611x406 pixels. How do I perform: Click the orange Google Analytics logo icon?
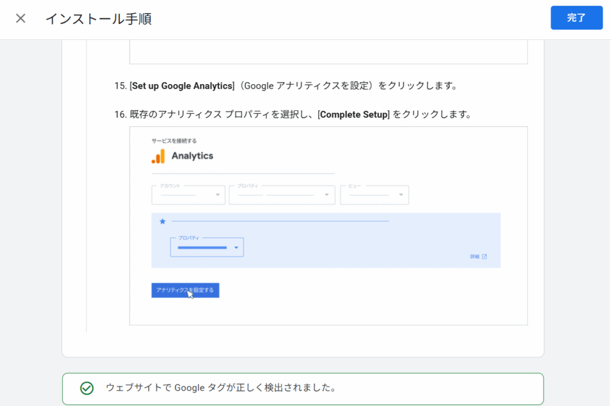pyautogui.click(x=158, y=156)
